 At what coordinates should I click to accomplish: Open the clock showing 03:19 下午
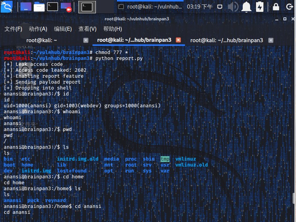pos(199,7)
